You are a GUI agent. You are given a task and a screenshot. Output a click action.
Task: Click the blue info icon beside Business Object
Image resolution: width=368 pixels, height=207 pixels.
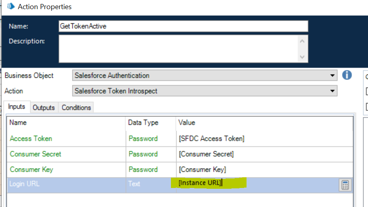point(347,75)
